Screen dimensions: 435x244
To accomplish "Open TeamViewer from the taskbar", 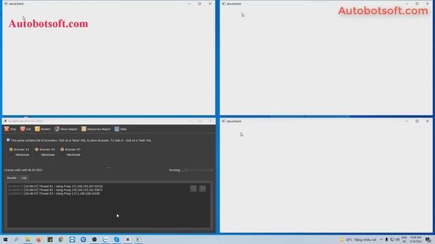I will (x=72, y=239).
